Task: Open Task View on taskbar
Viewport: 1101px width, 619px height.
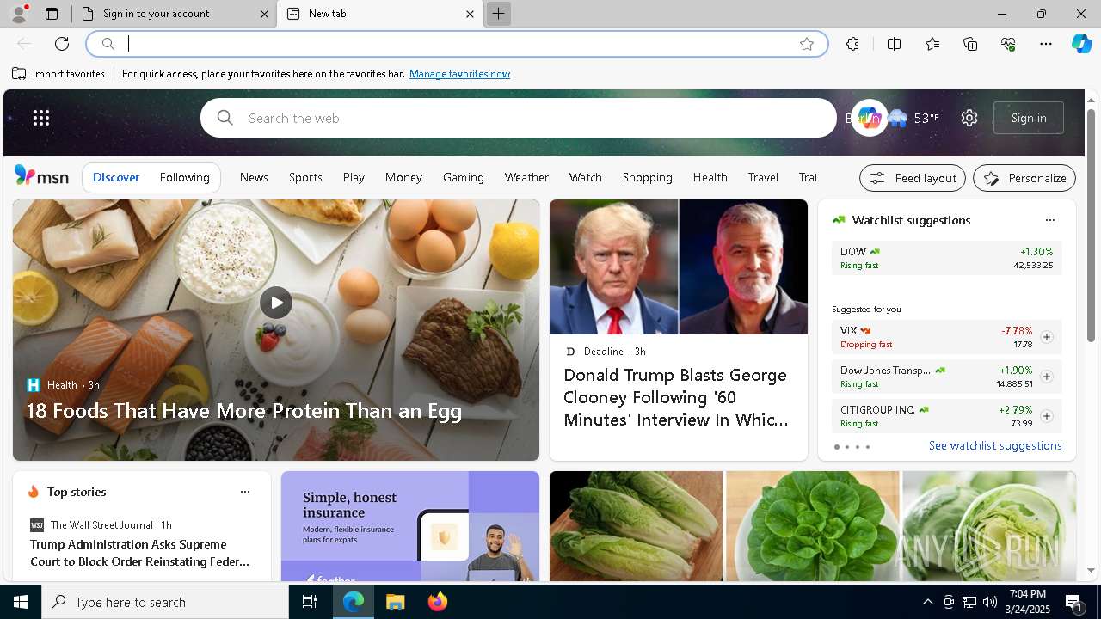Action: pos(310,602)
